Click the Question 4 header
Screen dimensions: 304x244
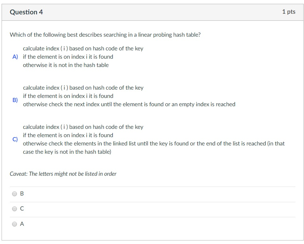click(26, 12)
